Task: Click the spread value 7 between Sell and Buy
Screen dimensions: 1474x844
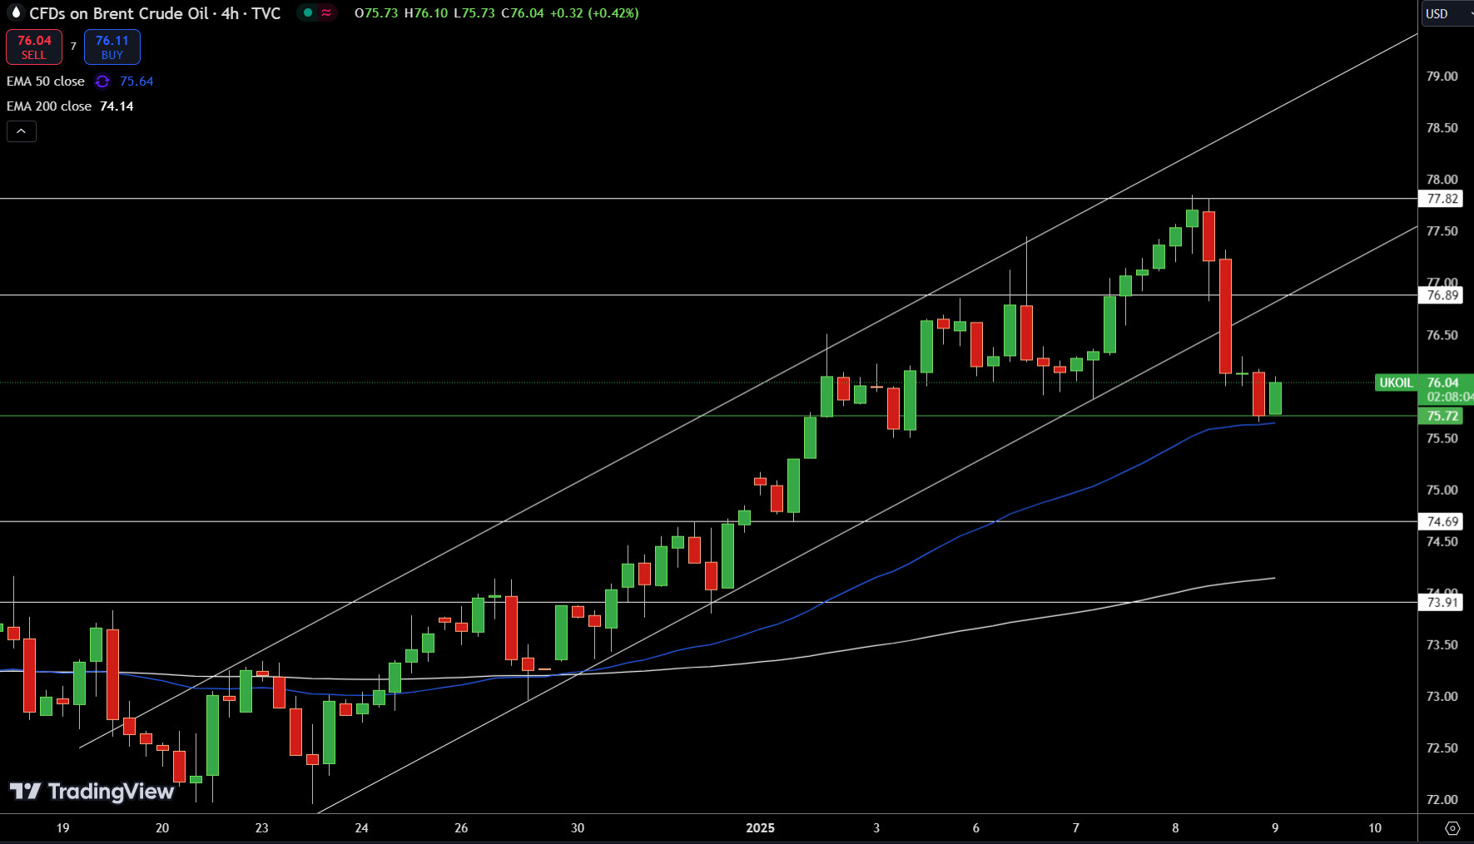Action: pyautogui.click(x=73, y=47)
